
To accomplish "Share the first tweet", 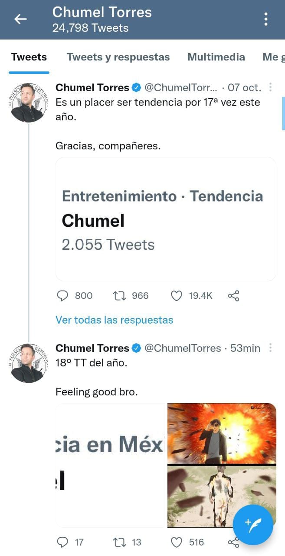I will pyautogui.click(x=233, y=296).
